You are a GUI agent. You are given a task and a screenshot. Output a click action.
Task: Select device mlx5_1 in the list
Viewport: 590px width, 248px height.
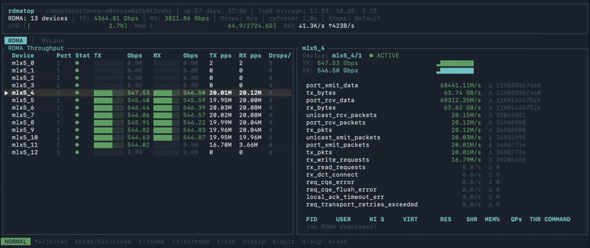(x=23, y=71)
